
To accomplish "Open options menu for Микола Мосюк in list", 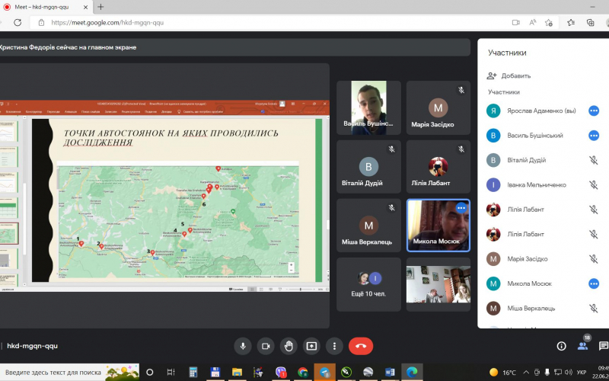I will (594, 283).
